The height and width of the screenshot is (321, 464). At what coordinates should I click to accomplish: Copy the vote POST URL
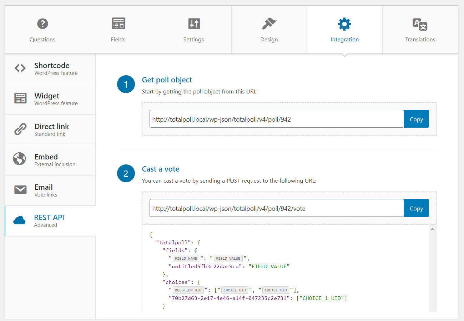pos(416,208)
